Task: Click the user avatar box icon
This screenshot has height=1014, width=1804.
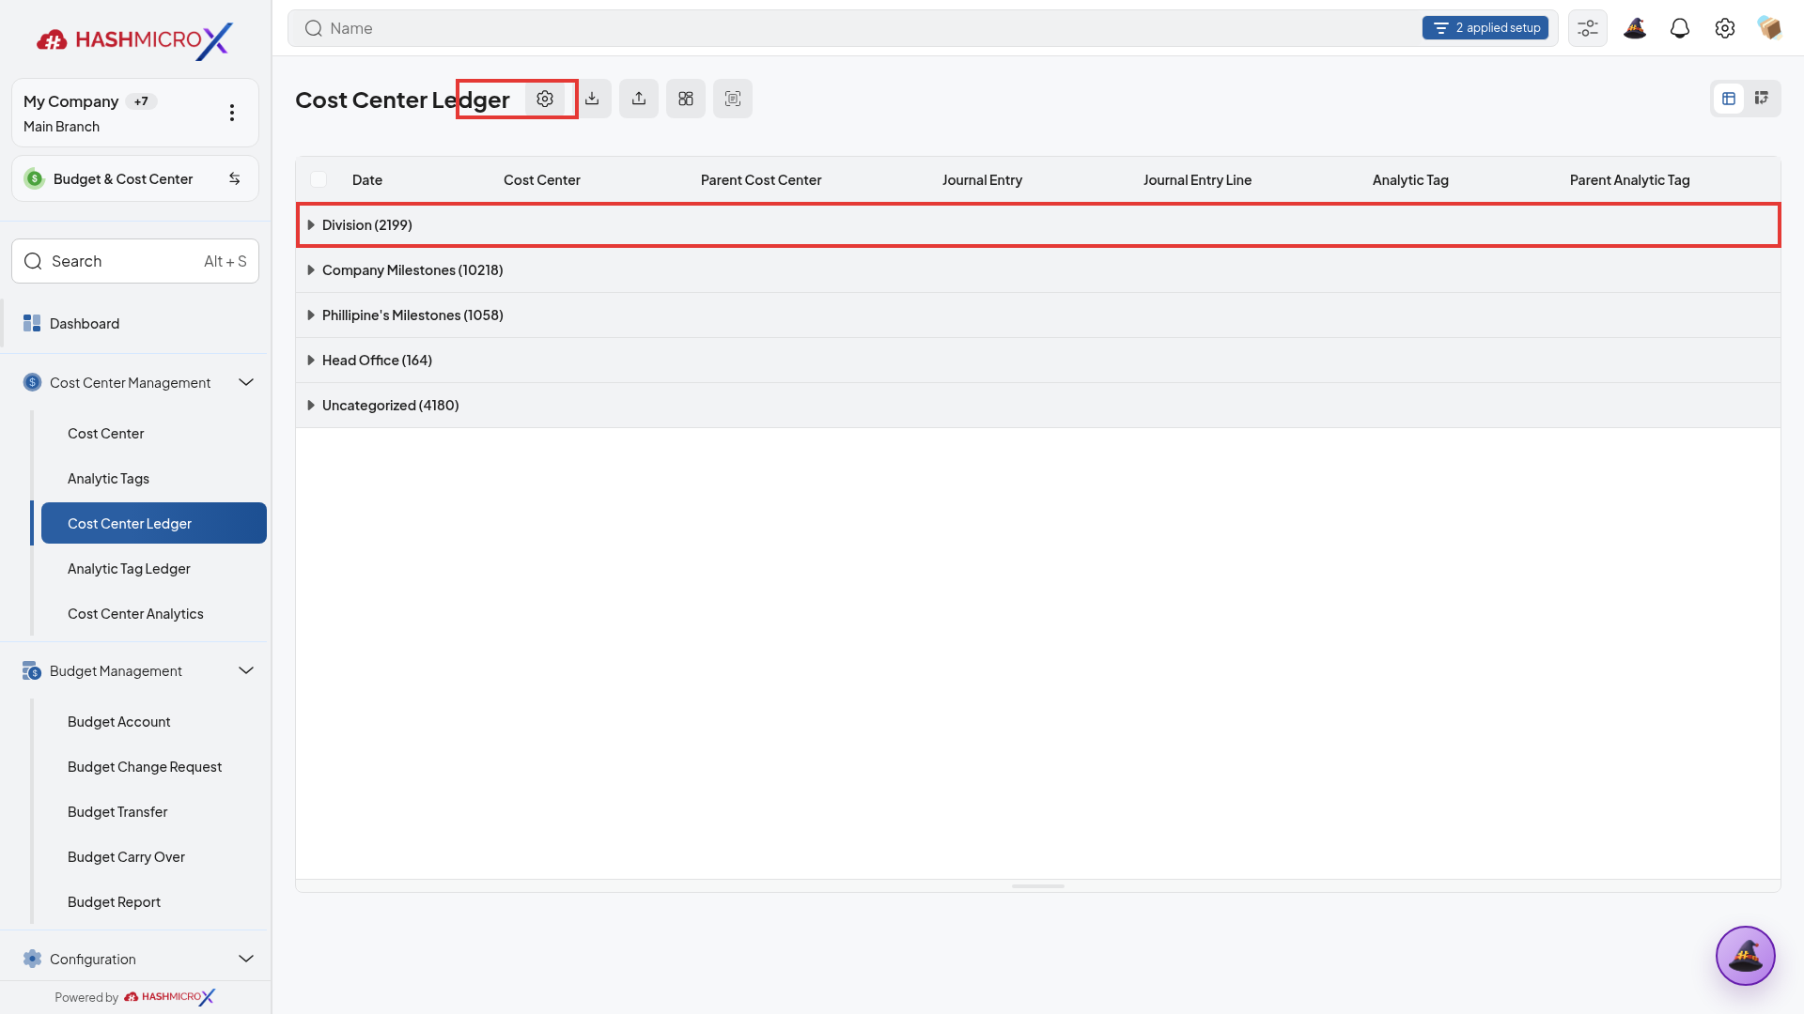Action: point(1770,28)
